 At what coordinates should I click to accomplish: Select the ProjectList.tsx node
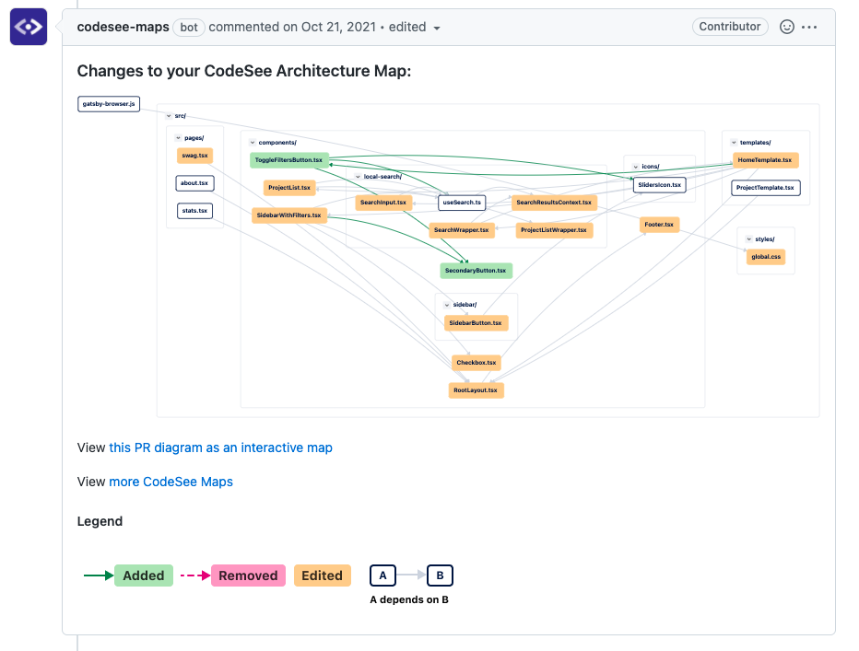click(289, 187)
